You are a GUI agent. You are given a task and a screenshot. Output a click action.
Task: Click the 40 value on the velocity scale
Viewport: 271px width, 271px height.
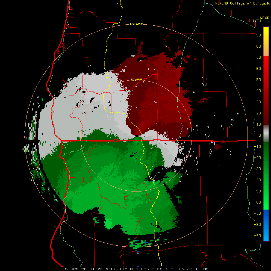[259, 91]
